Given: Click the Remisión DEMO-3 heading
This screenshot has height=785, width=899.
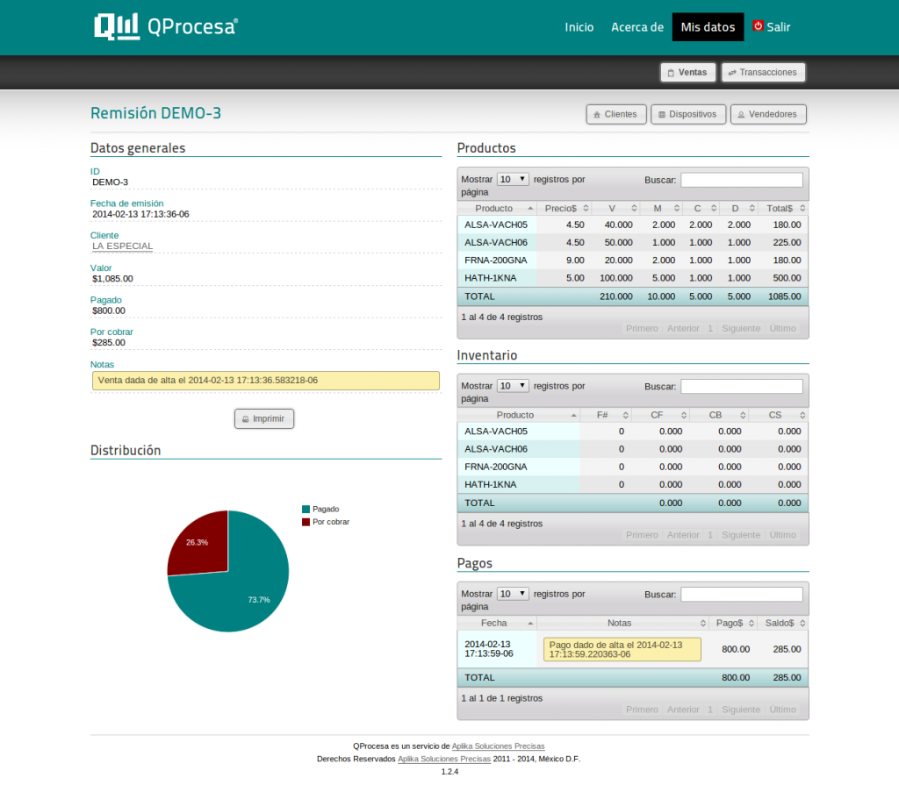Looking at the screenshot, I should tap(156, 113).
